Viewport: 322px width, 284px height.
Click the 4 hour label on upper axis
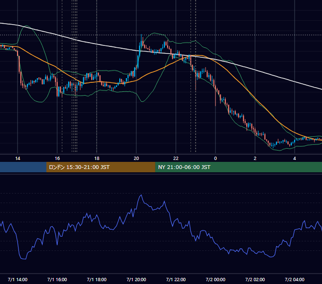295,159
